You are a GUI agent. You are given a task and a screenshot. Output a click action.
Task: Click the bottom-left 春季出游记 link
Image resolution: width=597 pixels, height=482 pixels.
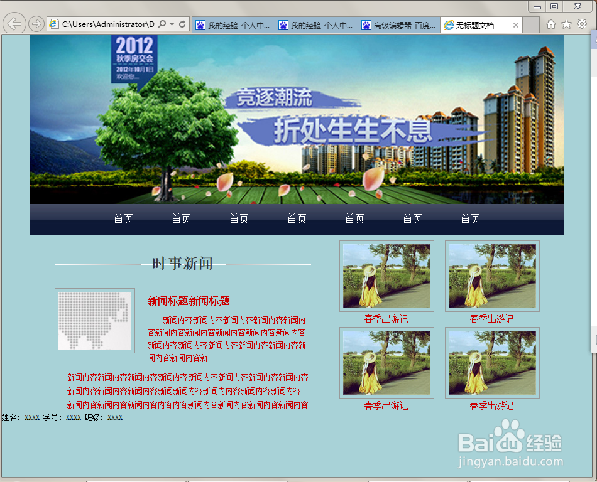click(386, 406)
